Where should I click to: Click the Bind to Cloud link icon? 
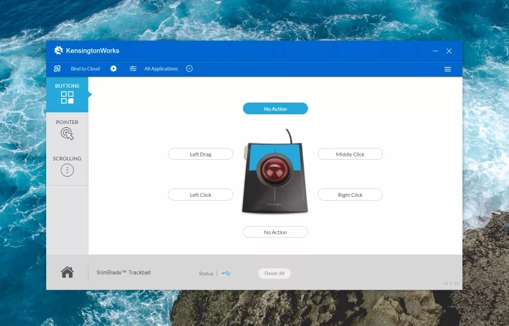57,68
